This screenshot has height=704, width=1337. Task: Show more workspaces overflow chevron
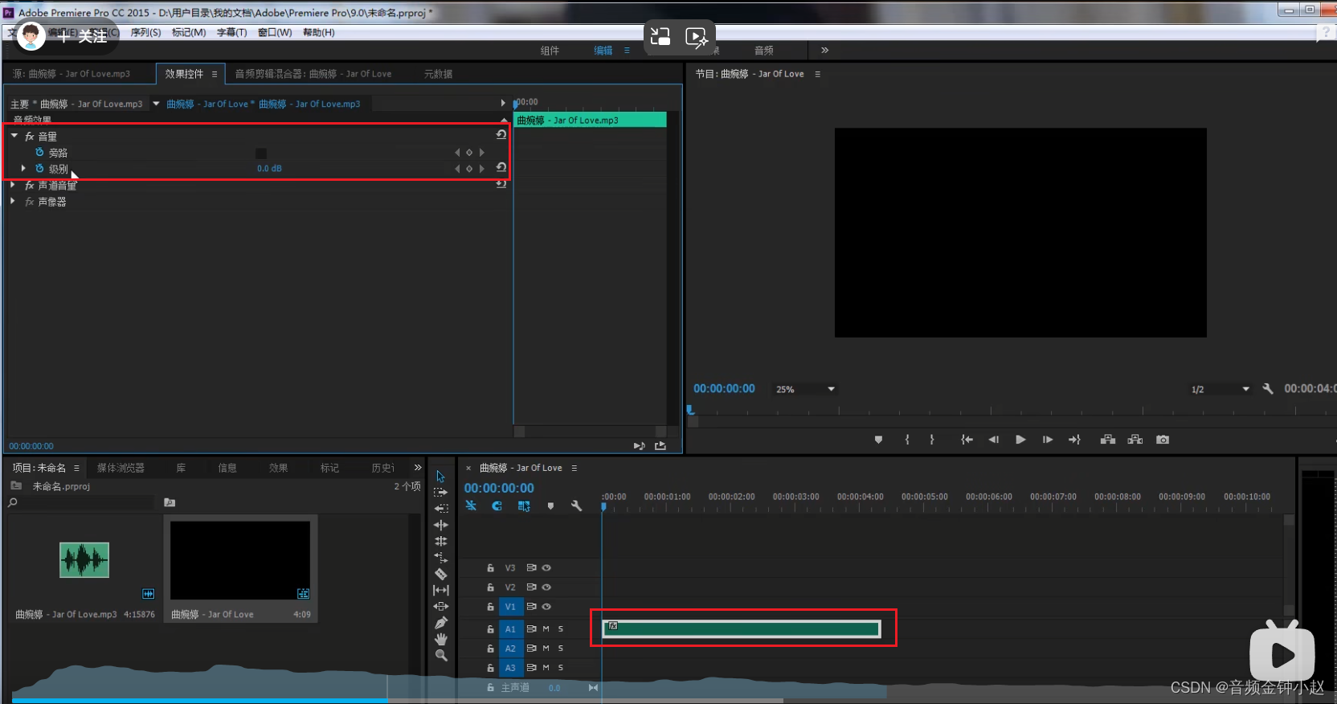[824, 50]
